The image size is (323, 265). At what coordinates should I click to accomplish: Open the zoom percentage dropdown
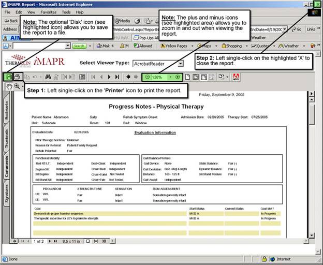pyautogui.click(x=170, y=77)
